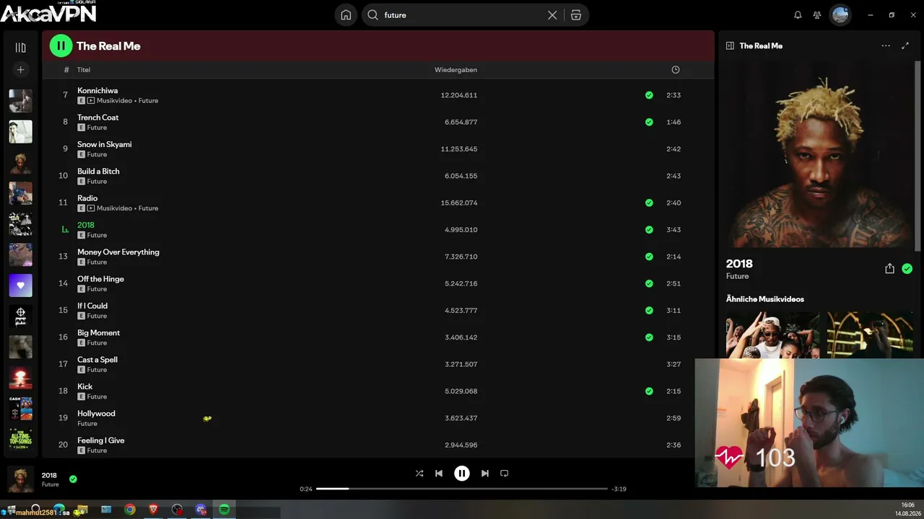This screenshot has width=924, height=519.
Task: Expand Now Playing view to fullscreen
Action: 905,45
